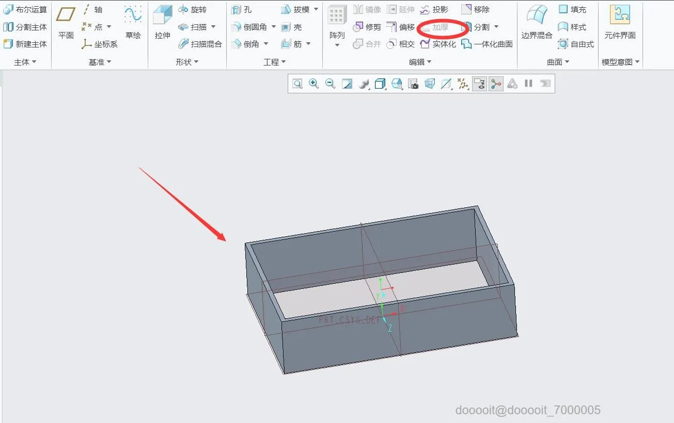674x423 pixels.
Task: Open the datum display filters icon
Action: click(463, 84)
